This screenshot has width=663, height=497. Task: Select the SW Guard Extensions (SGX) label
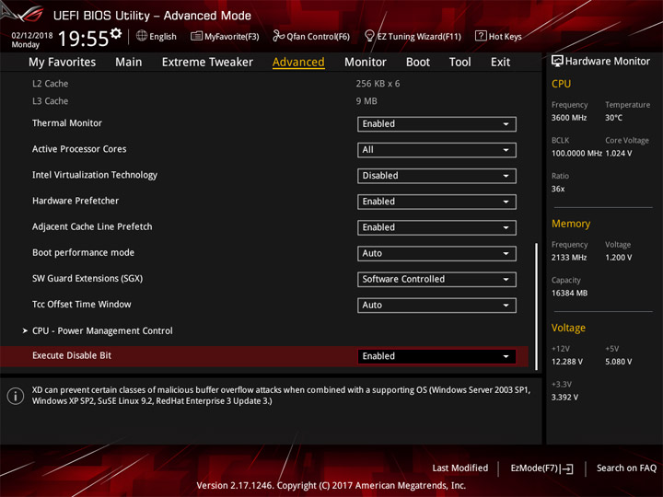point(87,279)
